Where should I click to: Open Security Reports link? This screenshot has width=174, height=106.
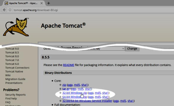(15, 95)
